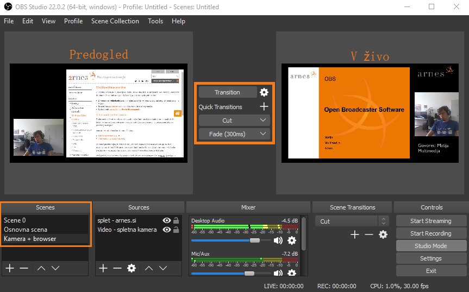Move selected scene up
Image resolution: width=469 pixels, height=292 pixels.
[41, 268]
